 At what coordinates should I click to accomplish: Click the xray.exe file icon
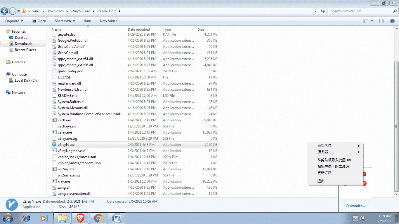click(54, 181)
